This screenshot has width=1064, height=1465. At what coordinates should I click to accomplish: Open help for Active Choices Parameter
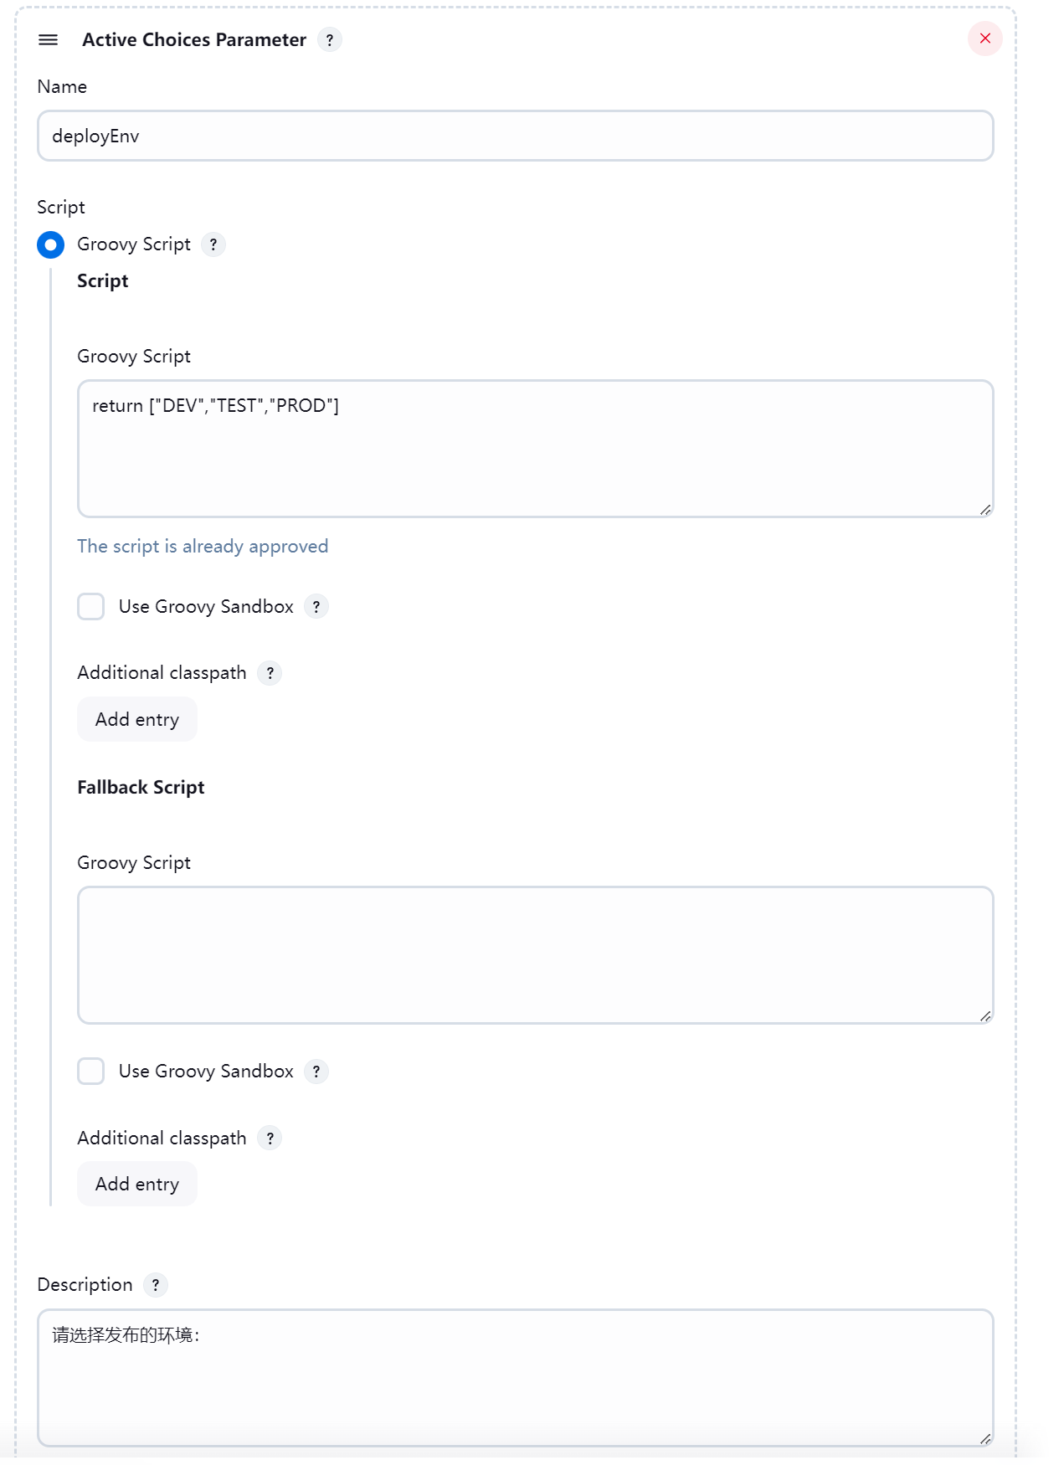[x=330, y=40]
